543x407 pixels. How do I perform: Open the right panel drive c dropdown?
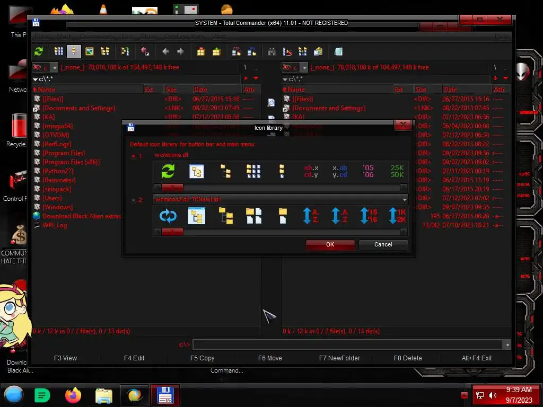304,67
